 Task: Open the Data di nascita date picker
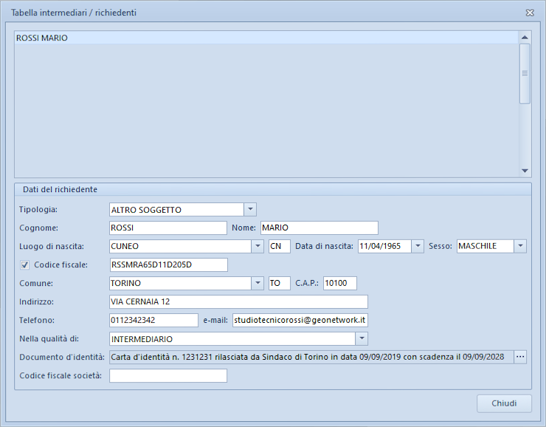pyautogui.click(x=418, y=246)
